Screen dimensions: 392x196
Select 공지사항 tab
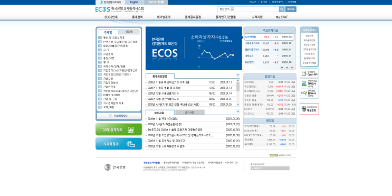coord(190,112)
